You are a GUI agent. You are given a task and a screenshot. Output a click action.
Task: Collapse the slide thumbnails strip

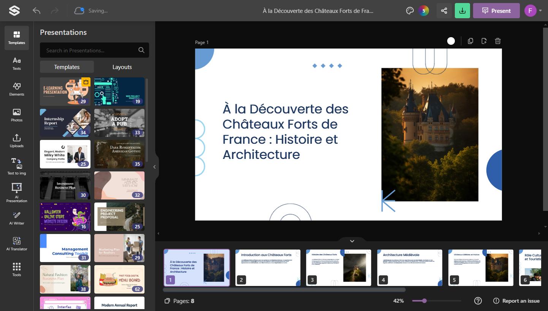[x=352, y=241]
